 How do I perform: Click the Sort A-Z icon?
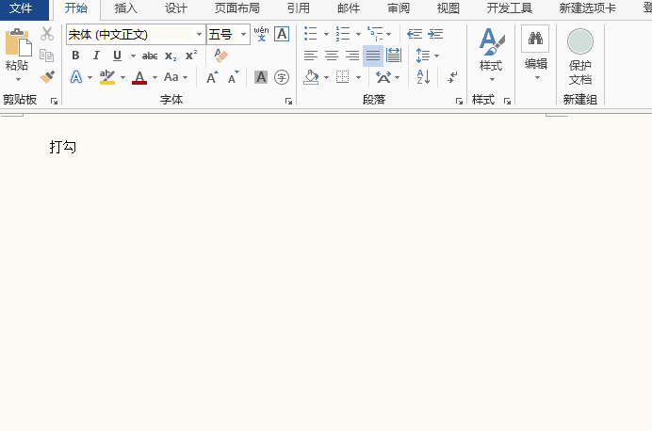423,77
